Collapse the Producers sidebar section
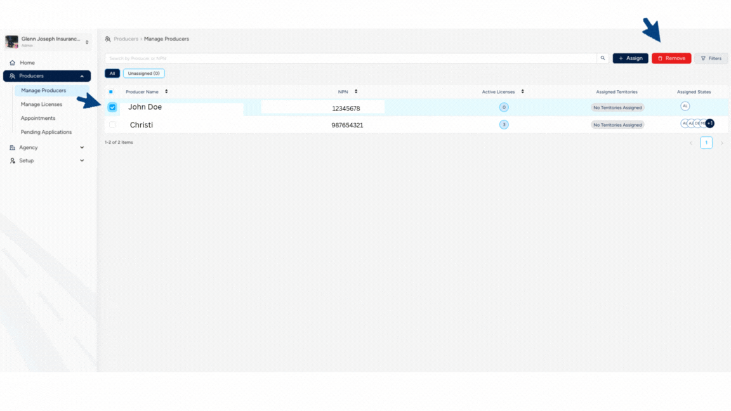 (82, 76)
